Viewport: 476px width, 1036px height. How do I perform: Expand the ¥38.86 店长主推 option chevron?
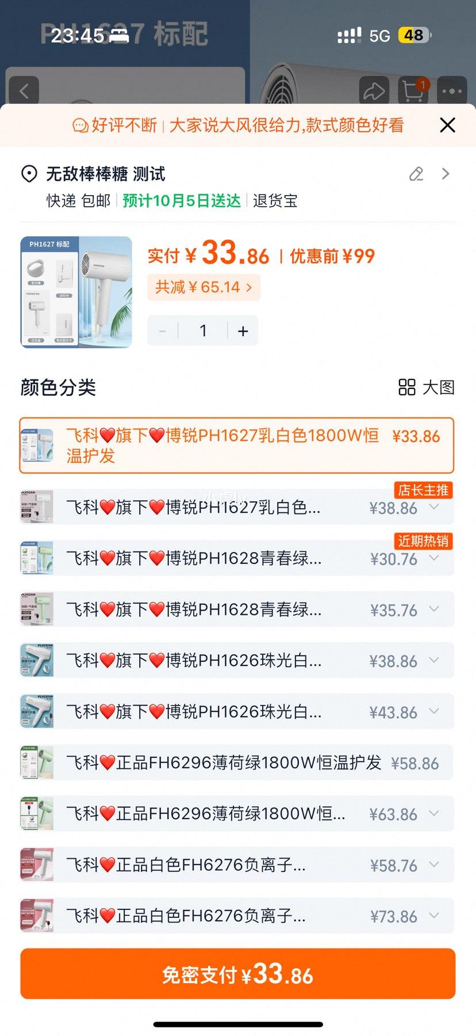[x=434, y=507]
